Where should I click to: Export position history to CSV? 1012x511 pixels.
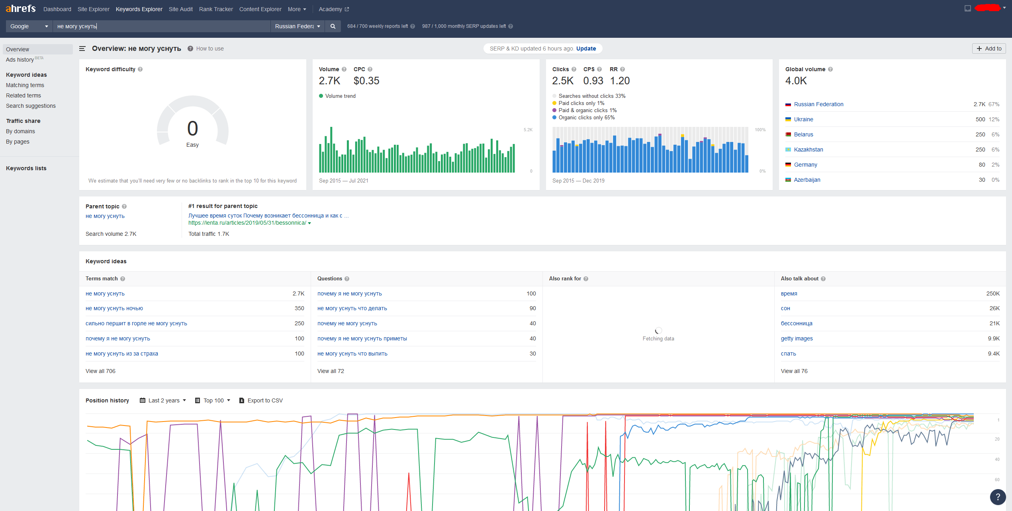click(x=261, y=400)
